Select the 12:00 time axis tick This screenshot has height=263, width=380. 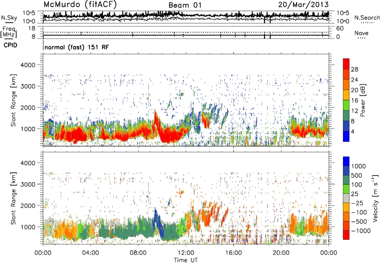pos(186,253)
